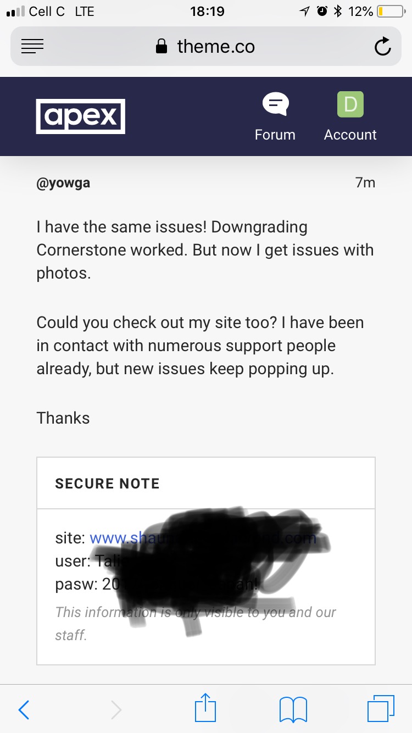The width and height of the screenshot is (412, 733).
Task: Focus the theme.co address bar
Action: click(216, 47)
